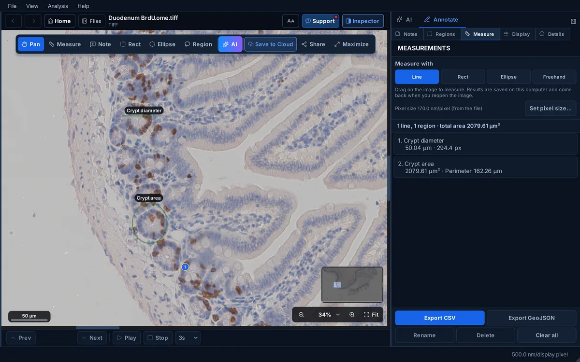Click the Crypt diameter label on image

[x=144, y=111]
